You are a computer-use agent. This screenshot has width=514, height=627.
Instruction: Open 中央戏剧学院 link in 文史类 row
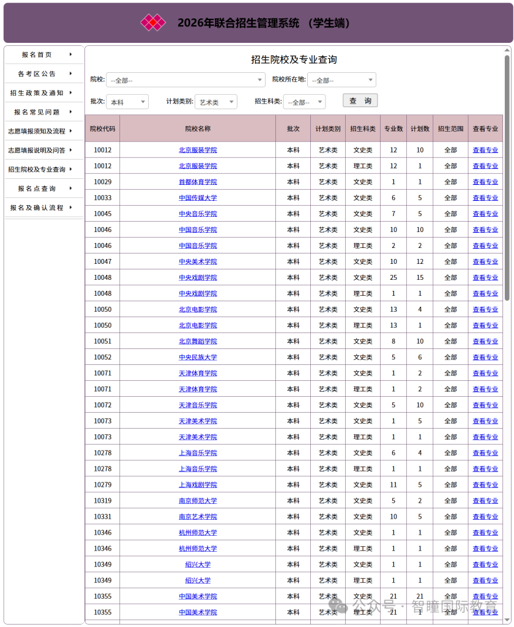198,277
